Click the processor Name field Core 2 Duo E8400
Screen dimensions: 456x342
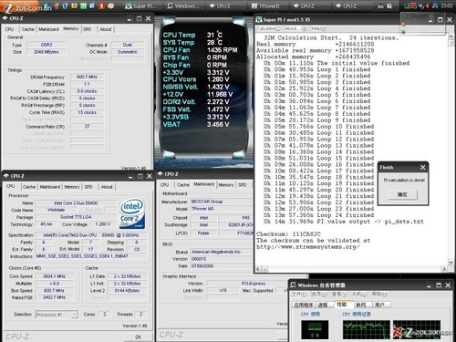(76, 203)
